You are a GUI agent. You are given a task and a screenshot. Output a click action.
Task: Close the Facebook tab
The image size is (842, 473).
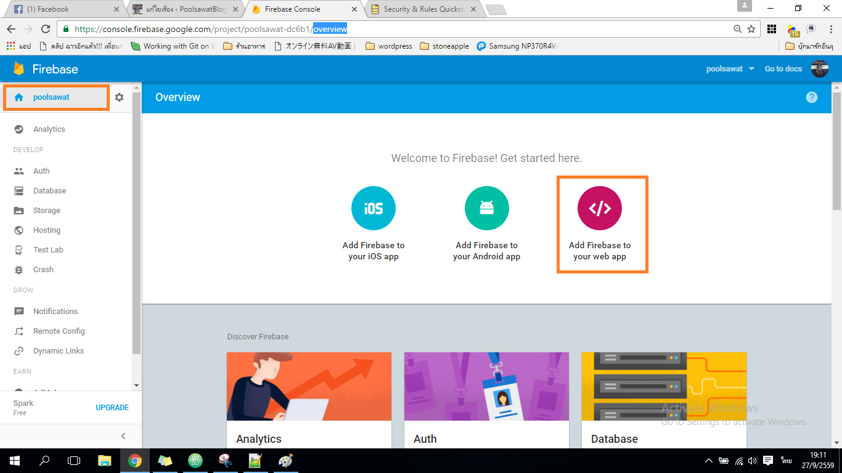click(x=116, y=9)
